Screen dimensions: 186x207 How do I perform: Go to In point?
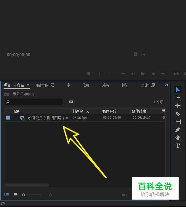122,74
